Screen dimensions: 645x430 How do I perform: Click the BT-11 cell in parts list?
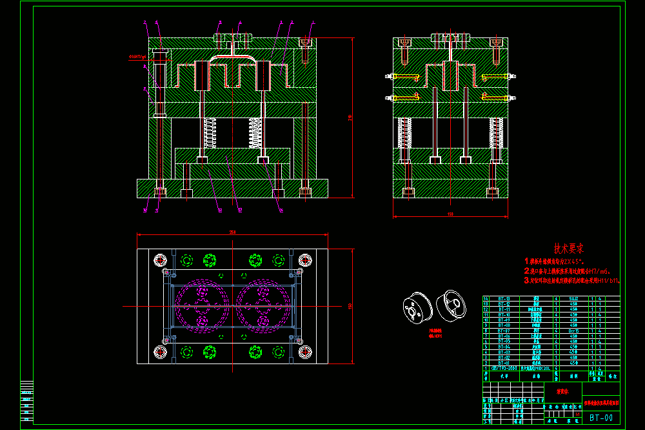pos(504,309)
